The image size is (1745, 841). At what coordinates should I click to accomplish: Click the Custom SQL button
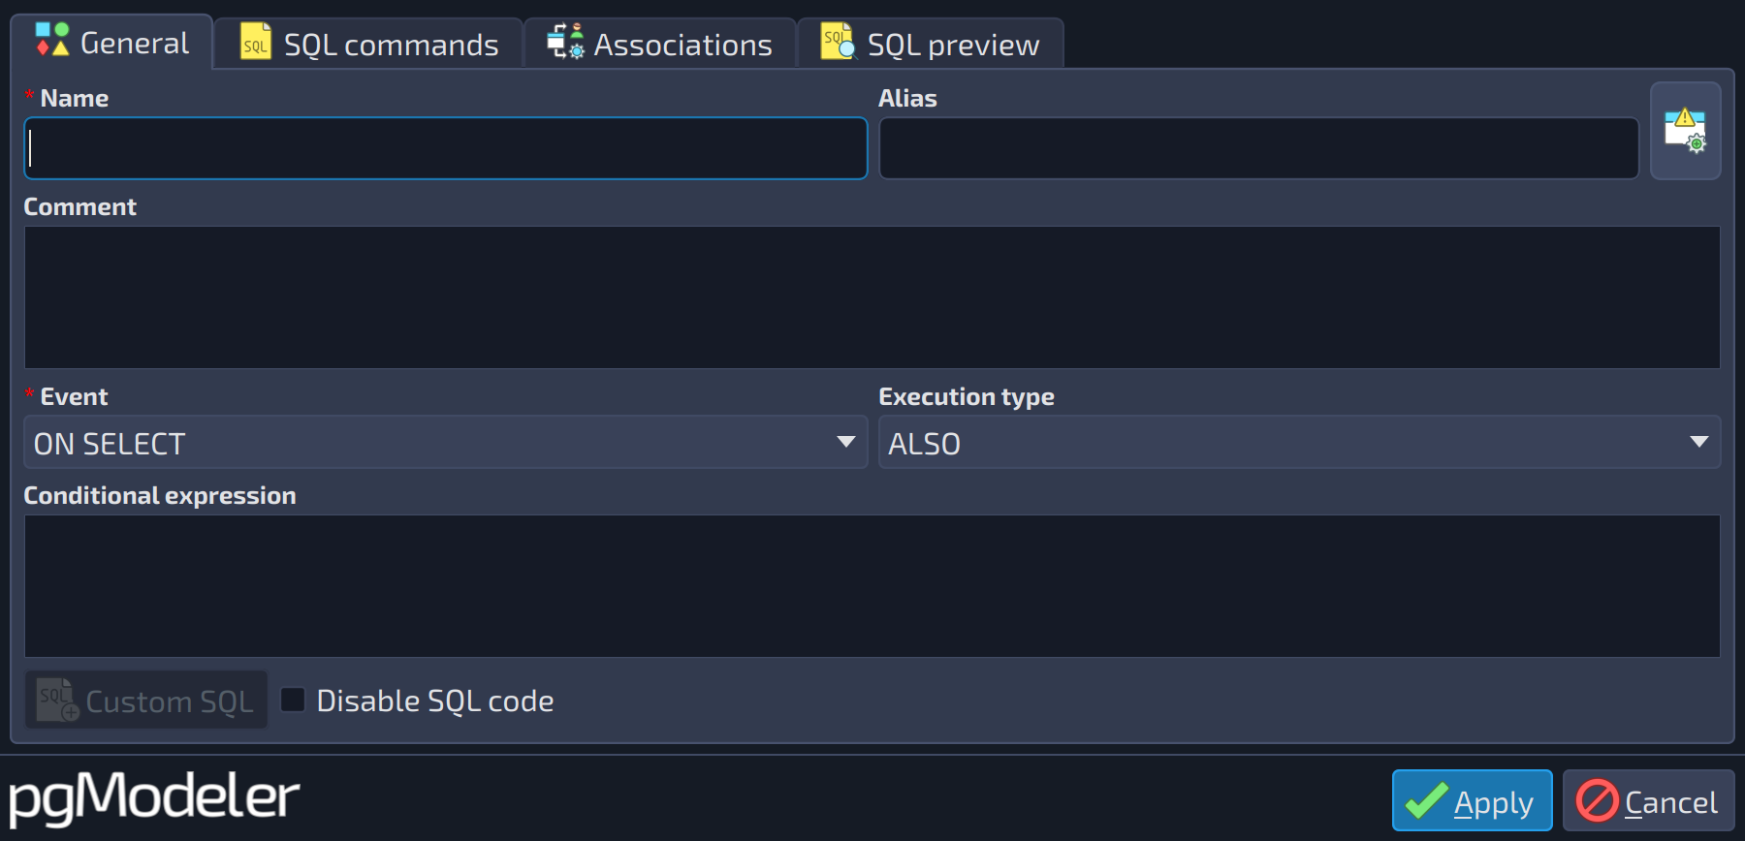click(x=146, y=700)
